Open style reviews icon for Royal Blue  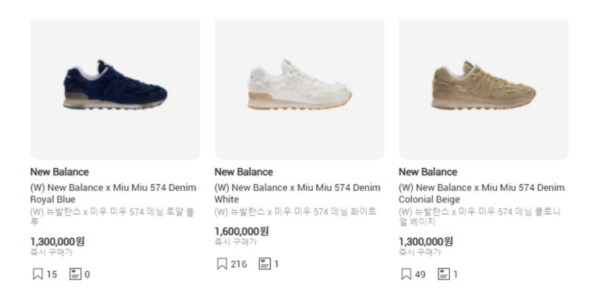[75, 274]
